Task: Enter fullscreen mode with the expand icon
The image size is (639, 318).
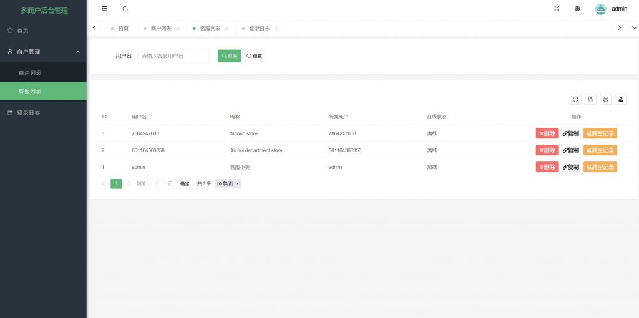Action: click(557, 9)
